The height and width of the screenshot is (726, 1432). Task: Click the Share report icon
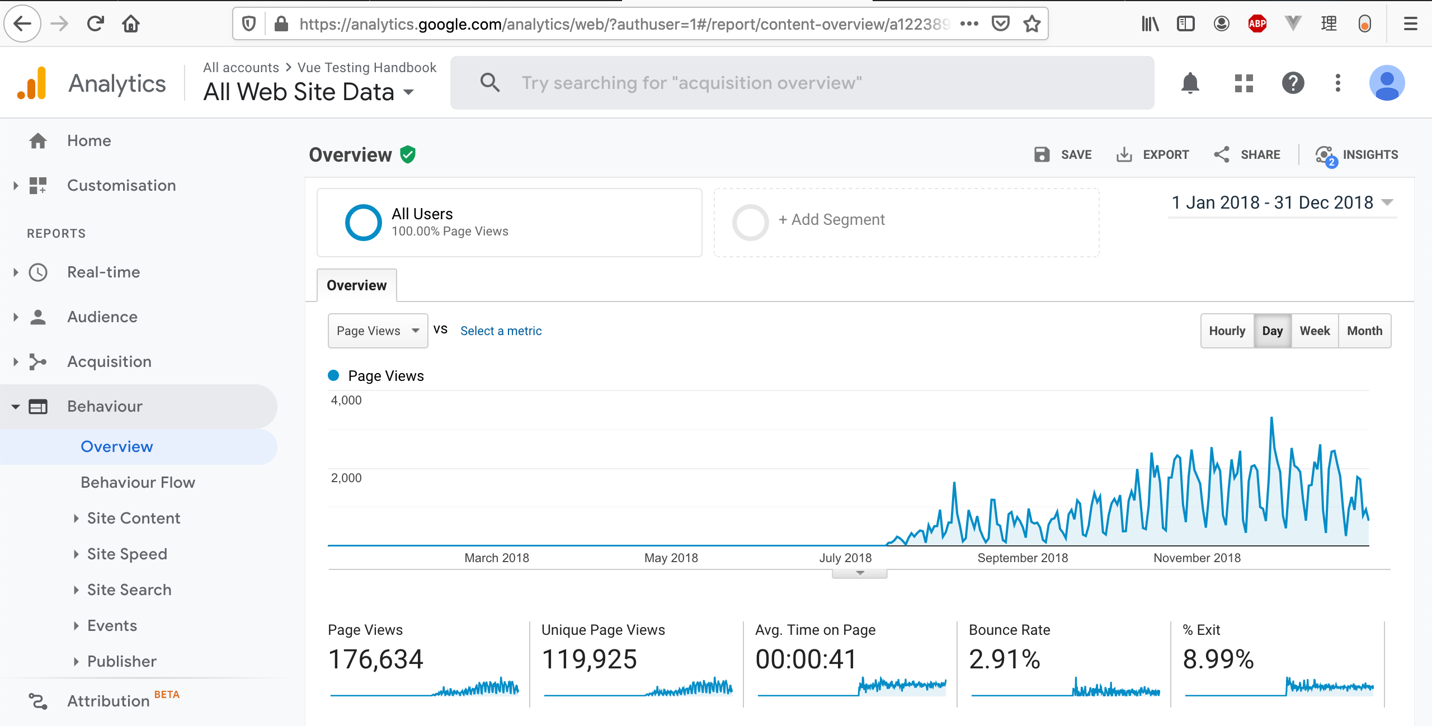pos(1222,154)
